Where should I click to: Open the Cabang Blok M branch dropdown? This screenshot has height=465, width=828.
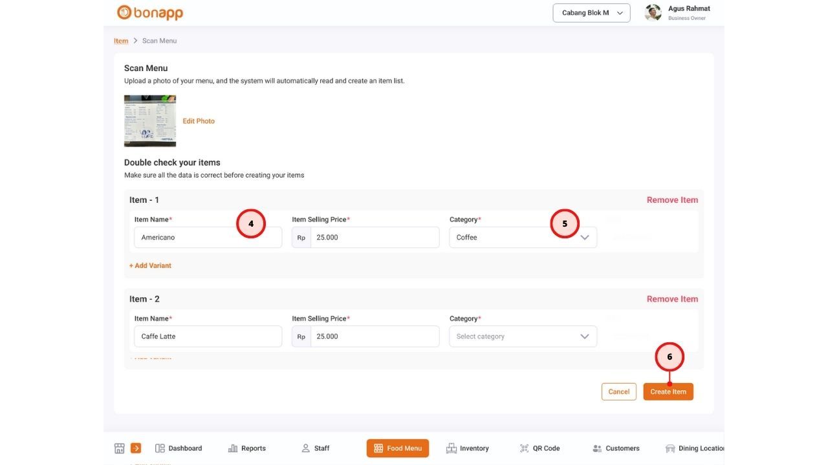(591, 13)
